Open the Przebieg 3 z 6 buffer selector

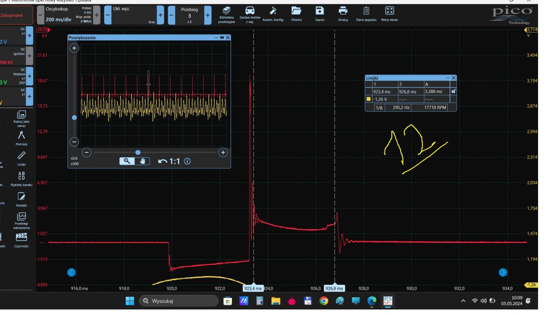(x=190, y=15)
